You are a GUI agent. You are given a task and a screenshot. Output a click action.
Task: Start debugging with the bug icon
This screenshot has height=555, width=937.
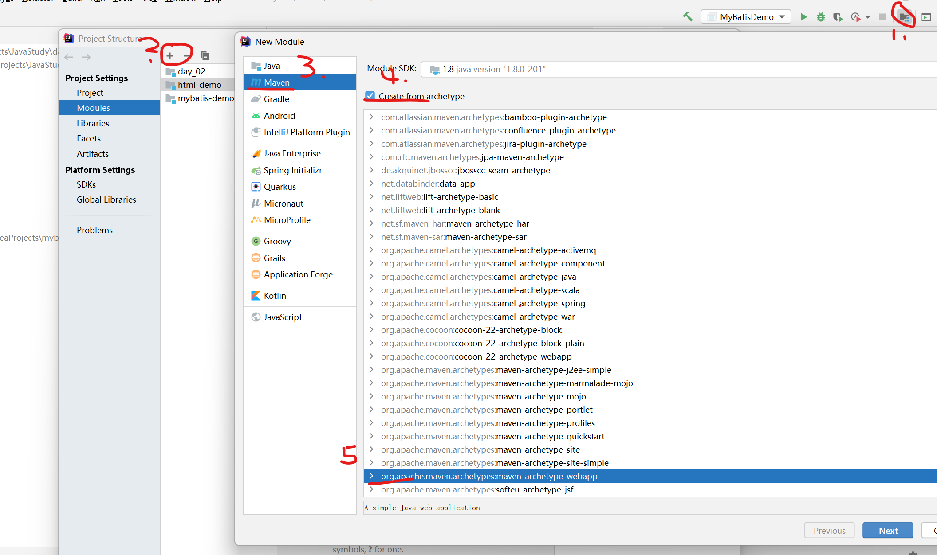[821, 17]
